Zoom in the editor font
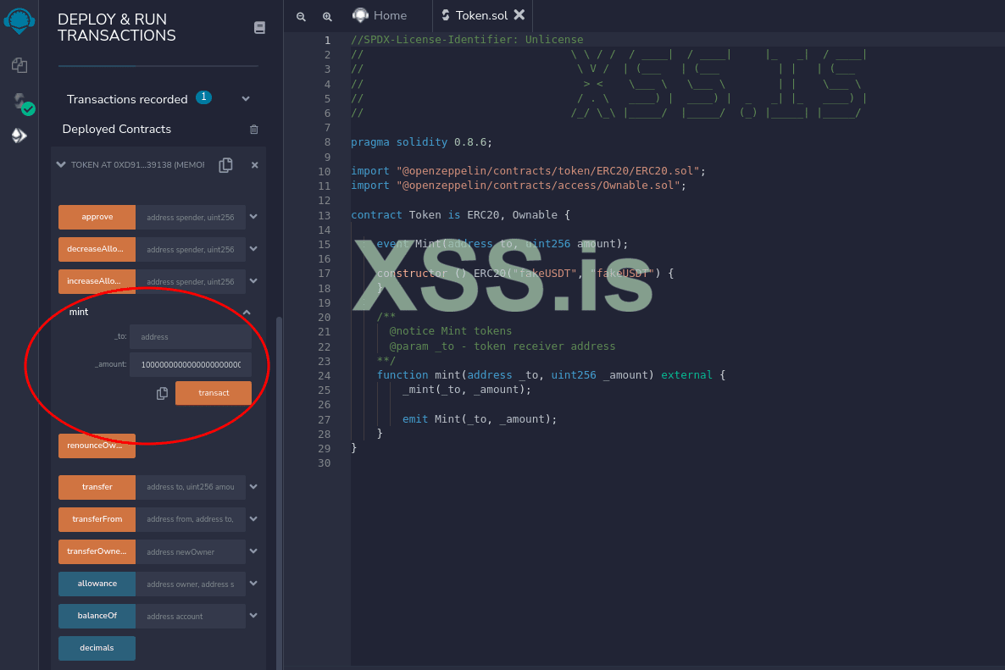This screenshot has width=1005, height=670. point(327,16)
